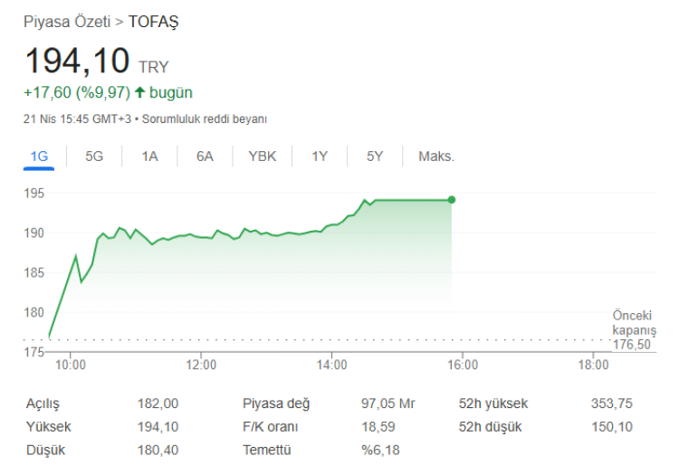Show the 1Y time range
This screenshot has height=475, width=679.
click(x=320, y=157)
